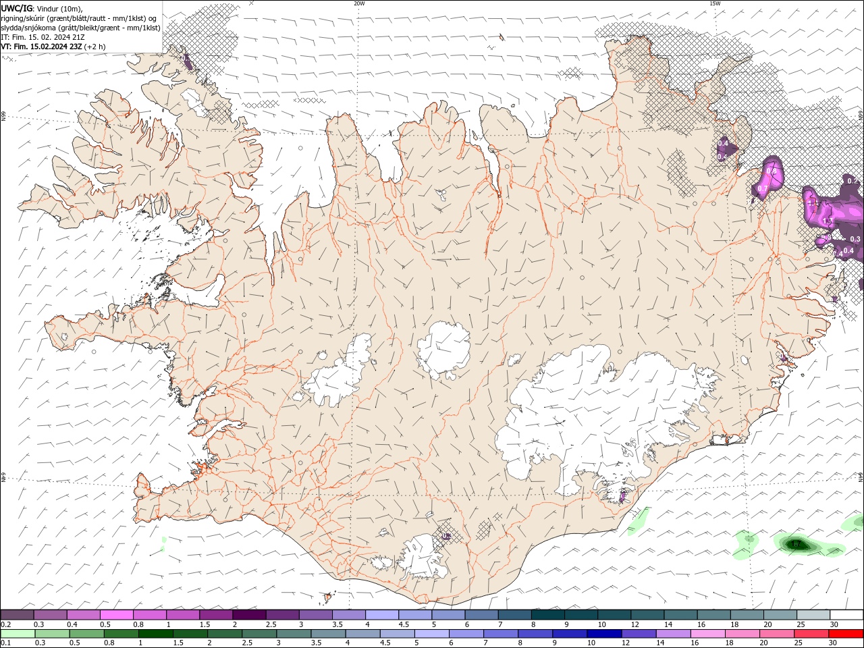Click the "rigning/skúrir" legend description line

(x=79, y=18)
